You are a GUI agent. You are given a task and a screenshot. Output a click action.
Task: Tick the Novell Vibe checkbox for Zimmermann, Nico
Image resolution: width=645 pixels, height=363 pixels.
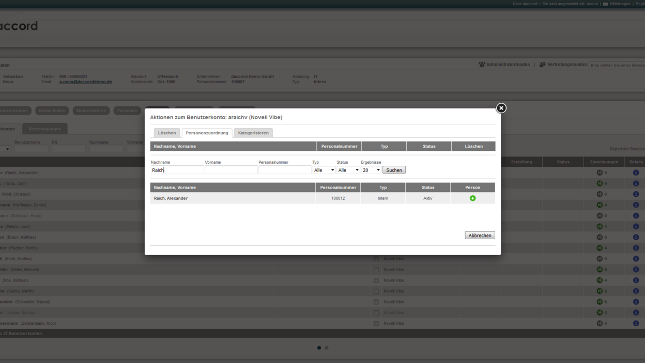pyautogui.click(x=376, y=323)
